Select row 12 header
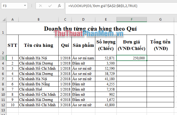The height and width of the screenshot is (115, 177). point(3,105)
